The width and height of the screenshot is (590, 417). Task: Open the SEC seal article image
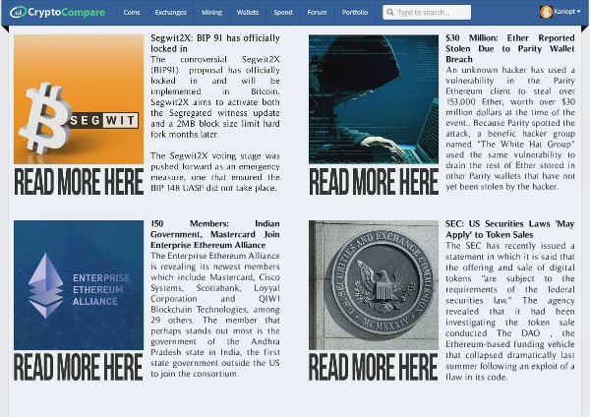374,285
